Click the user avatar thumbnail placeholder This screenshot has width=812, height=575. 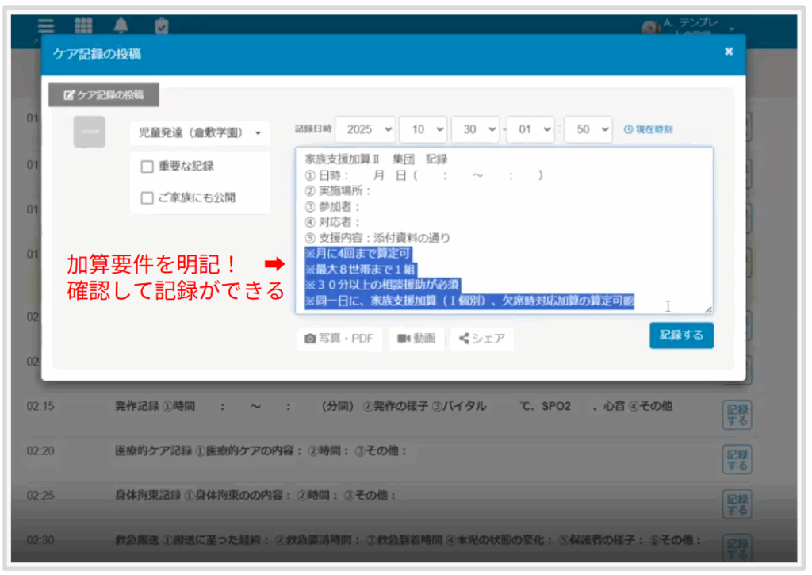89,132
